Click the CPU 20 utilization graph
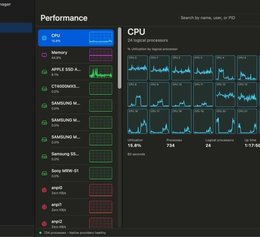This screenshot has width=260, height=237. tap(225, 121)
